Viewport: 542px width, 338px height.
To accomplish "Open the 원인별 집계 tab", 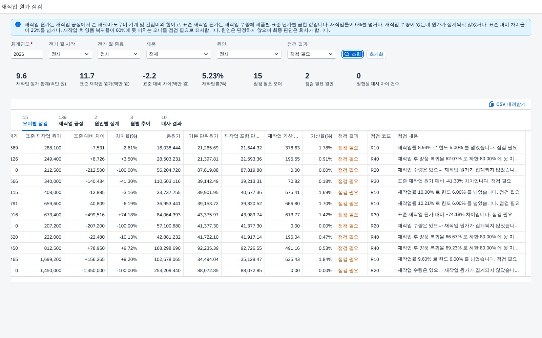I will tap(107, 121).
